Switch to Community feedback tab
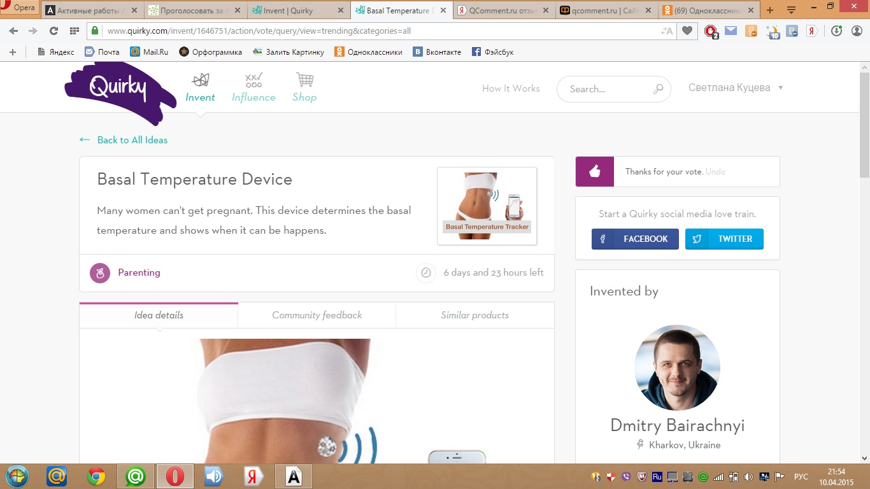The height and width of the screenshot is (489, 870). (x=317, y=315)
